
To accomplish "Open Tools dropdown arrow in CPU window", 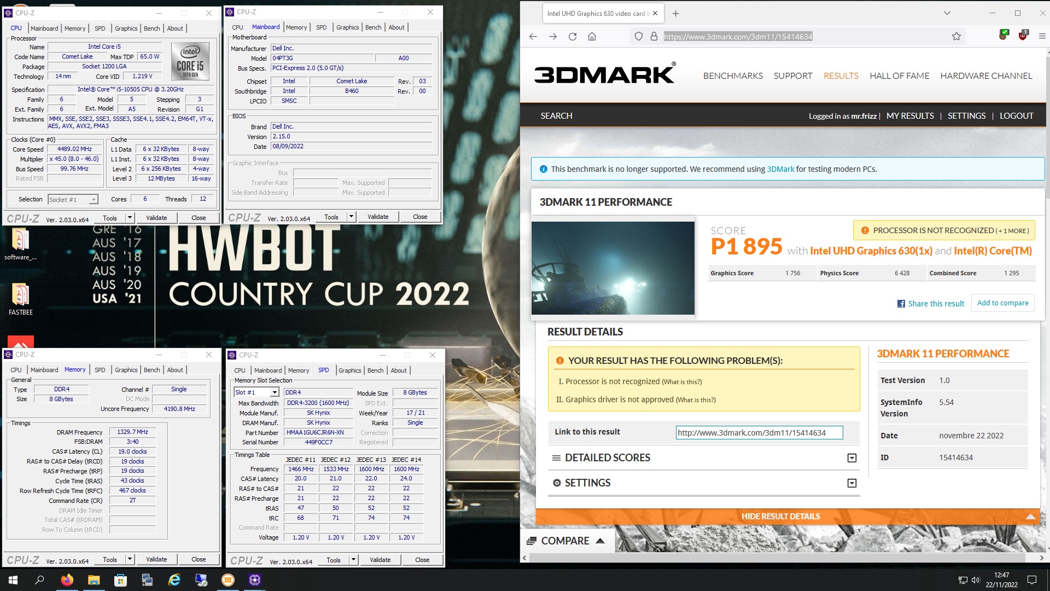I will click(130, 218).
